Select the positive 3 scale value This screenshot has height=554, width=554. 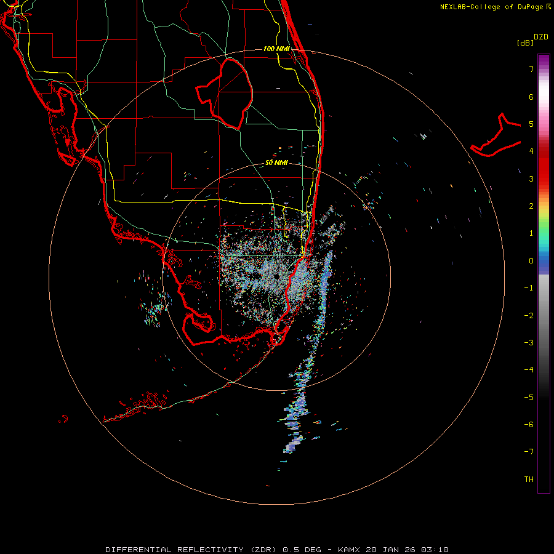pos(531,179)
